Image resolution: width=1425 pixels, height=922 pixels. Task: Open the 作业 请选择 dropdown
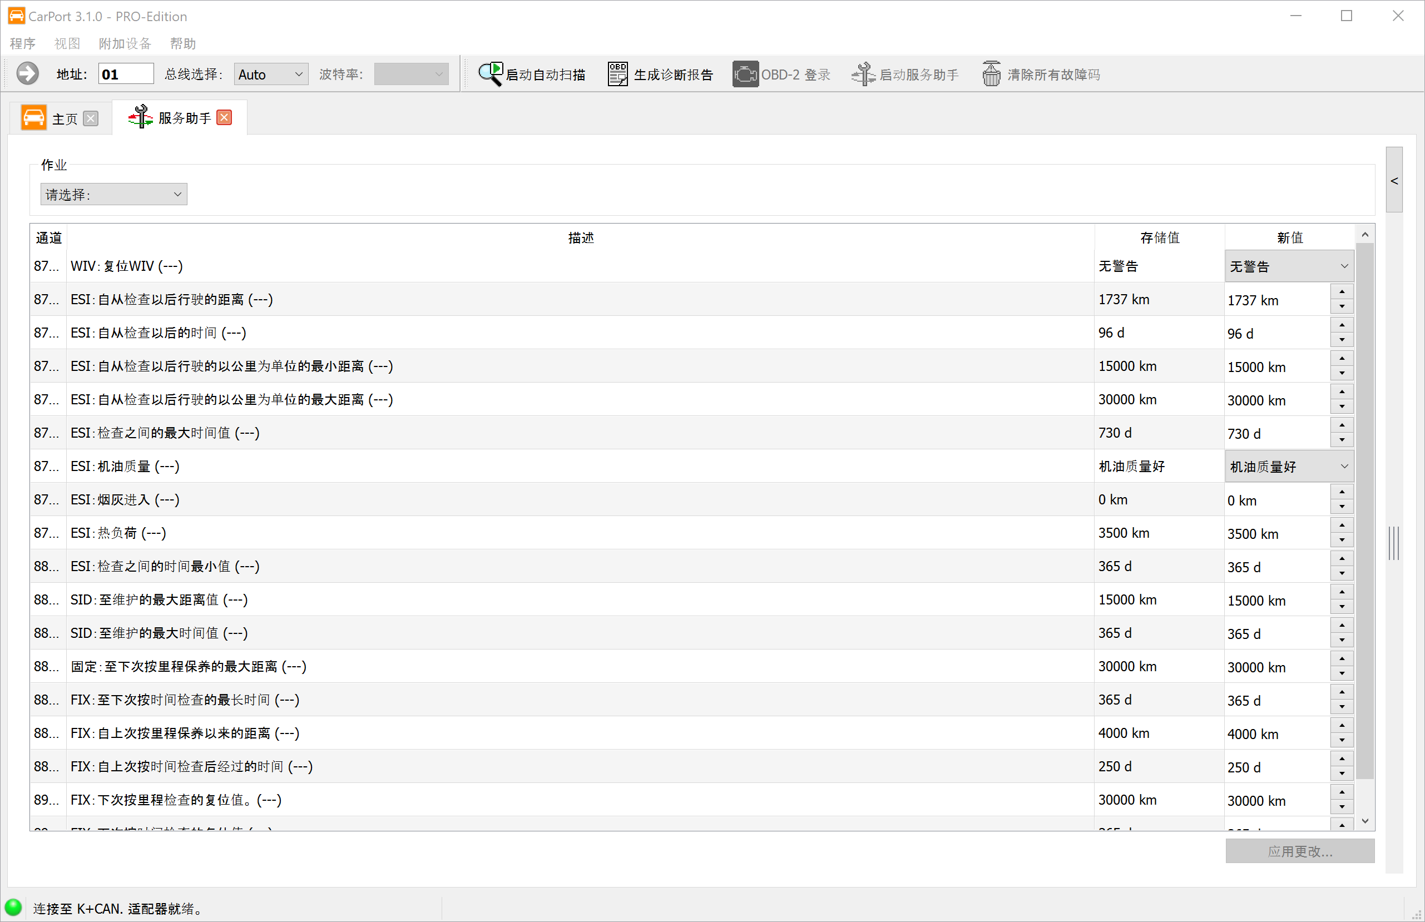tap(114, 194)
